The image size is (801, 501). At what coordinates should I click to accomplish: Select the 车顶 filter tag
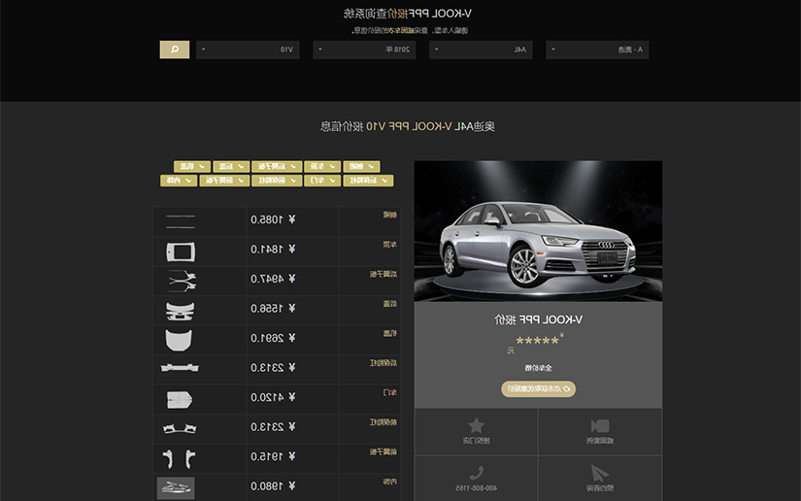coord(322,166)
